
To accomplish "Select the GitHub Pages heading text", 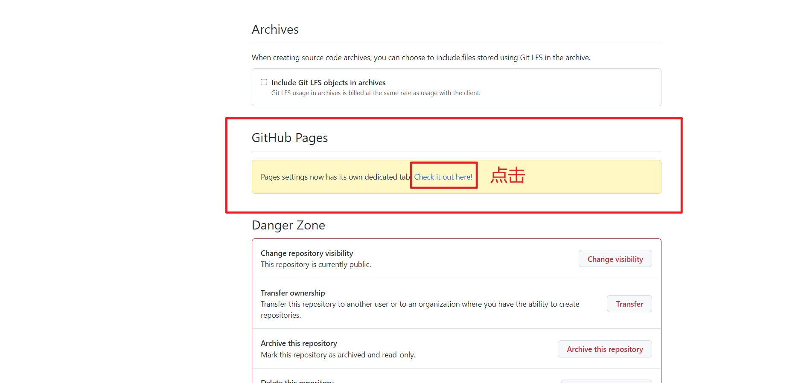I will pyautogui.click(x=290, y=138).
